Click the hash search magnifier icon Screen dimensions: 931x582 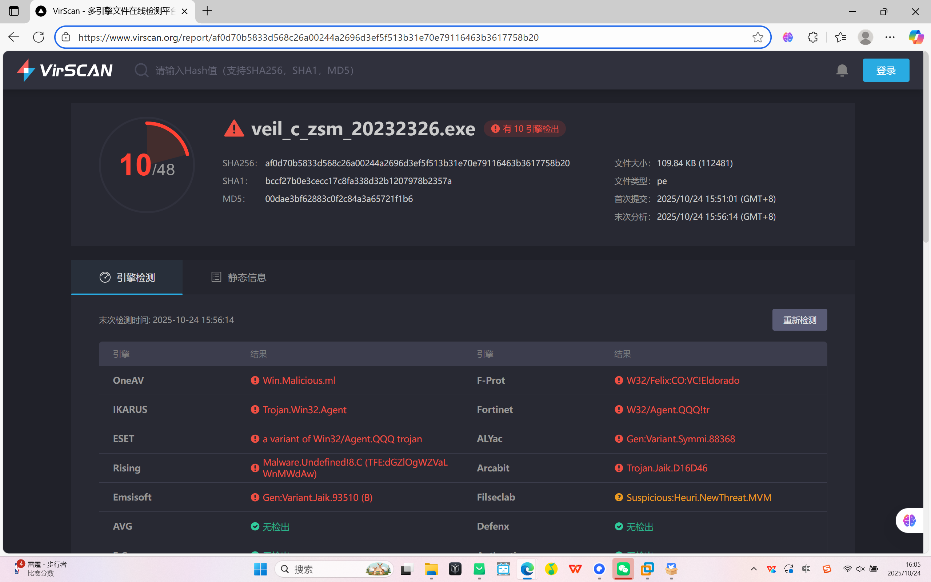coord(141,70)
